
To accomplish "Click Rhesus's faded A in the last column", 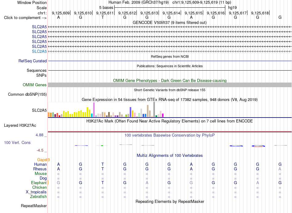I will point(280,169).
